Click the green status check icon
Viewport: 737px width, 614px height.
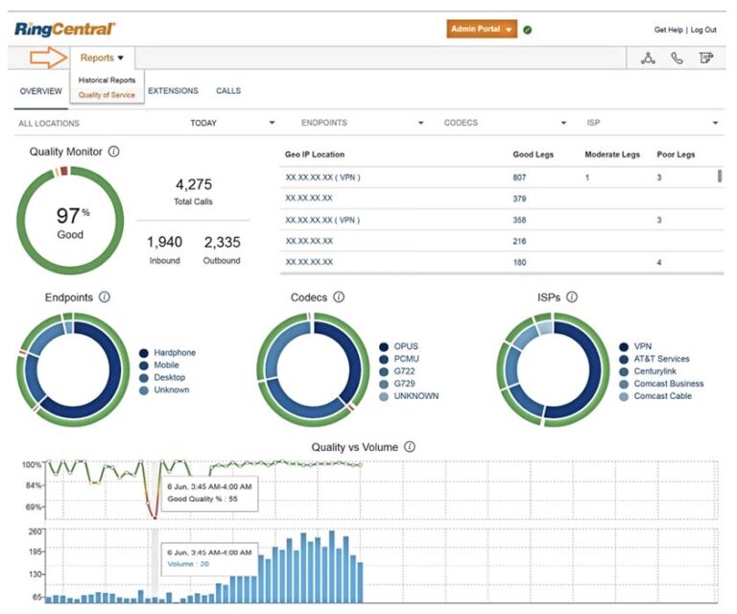[528, 30]
